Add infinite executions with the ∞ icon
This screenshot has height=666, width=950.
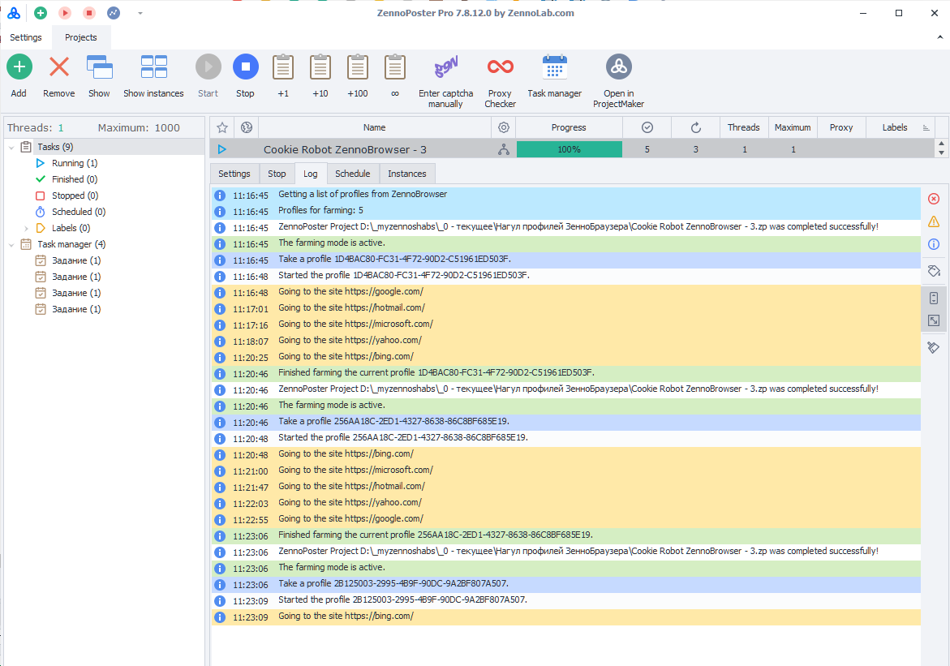click(x=395, y=67)
